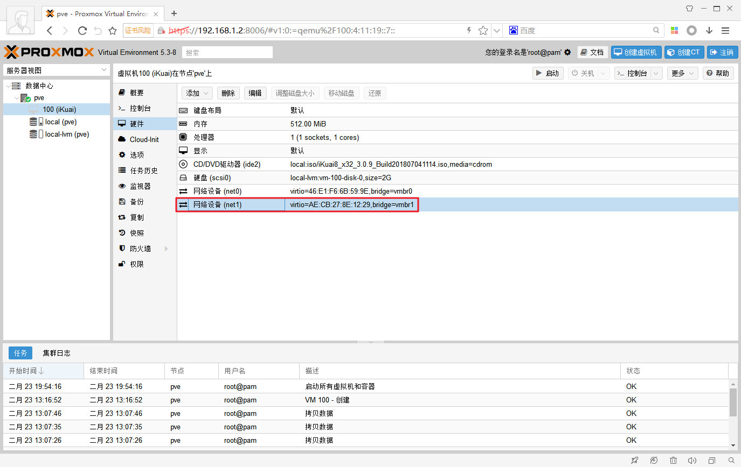Image resolution: width=741 pixels, height=467 pixels.
Task: Open the colorful apps grid icon
Action: point(675,31)
